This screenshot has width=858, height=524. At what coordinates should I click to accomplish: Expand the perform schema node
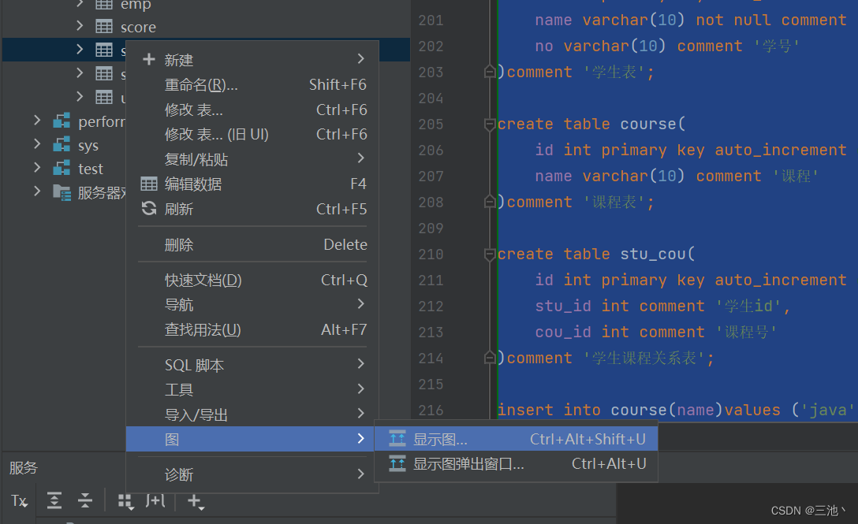pyautogui.click(x=37, y=120)
